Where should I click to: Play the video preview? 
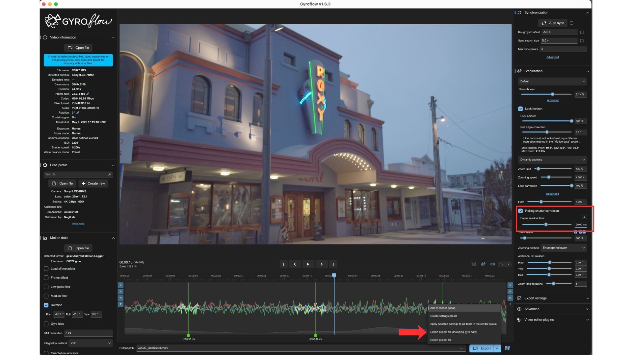(308, 264)
